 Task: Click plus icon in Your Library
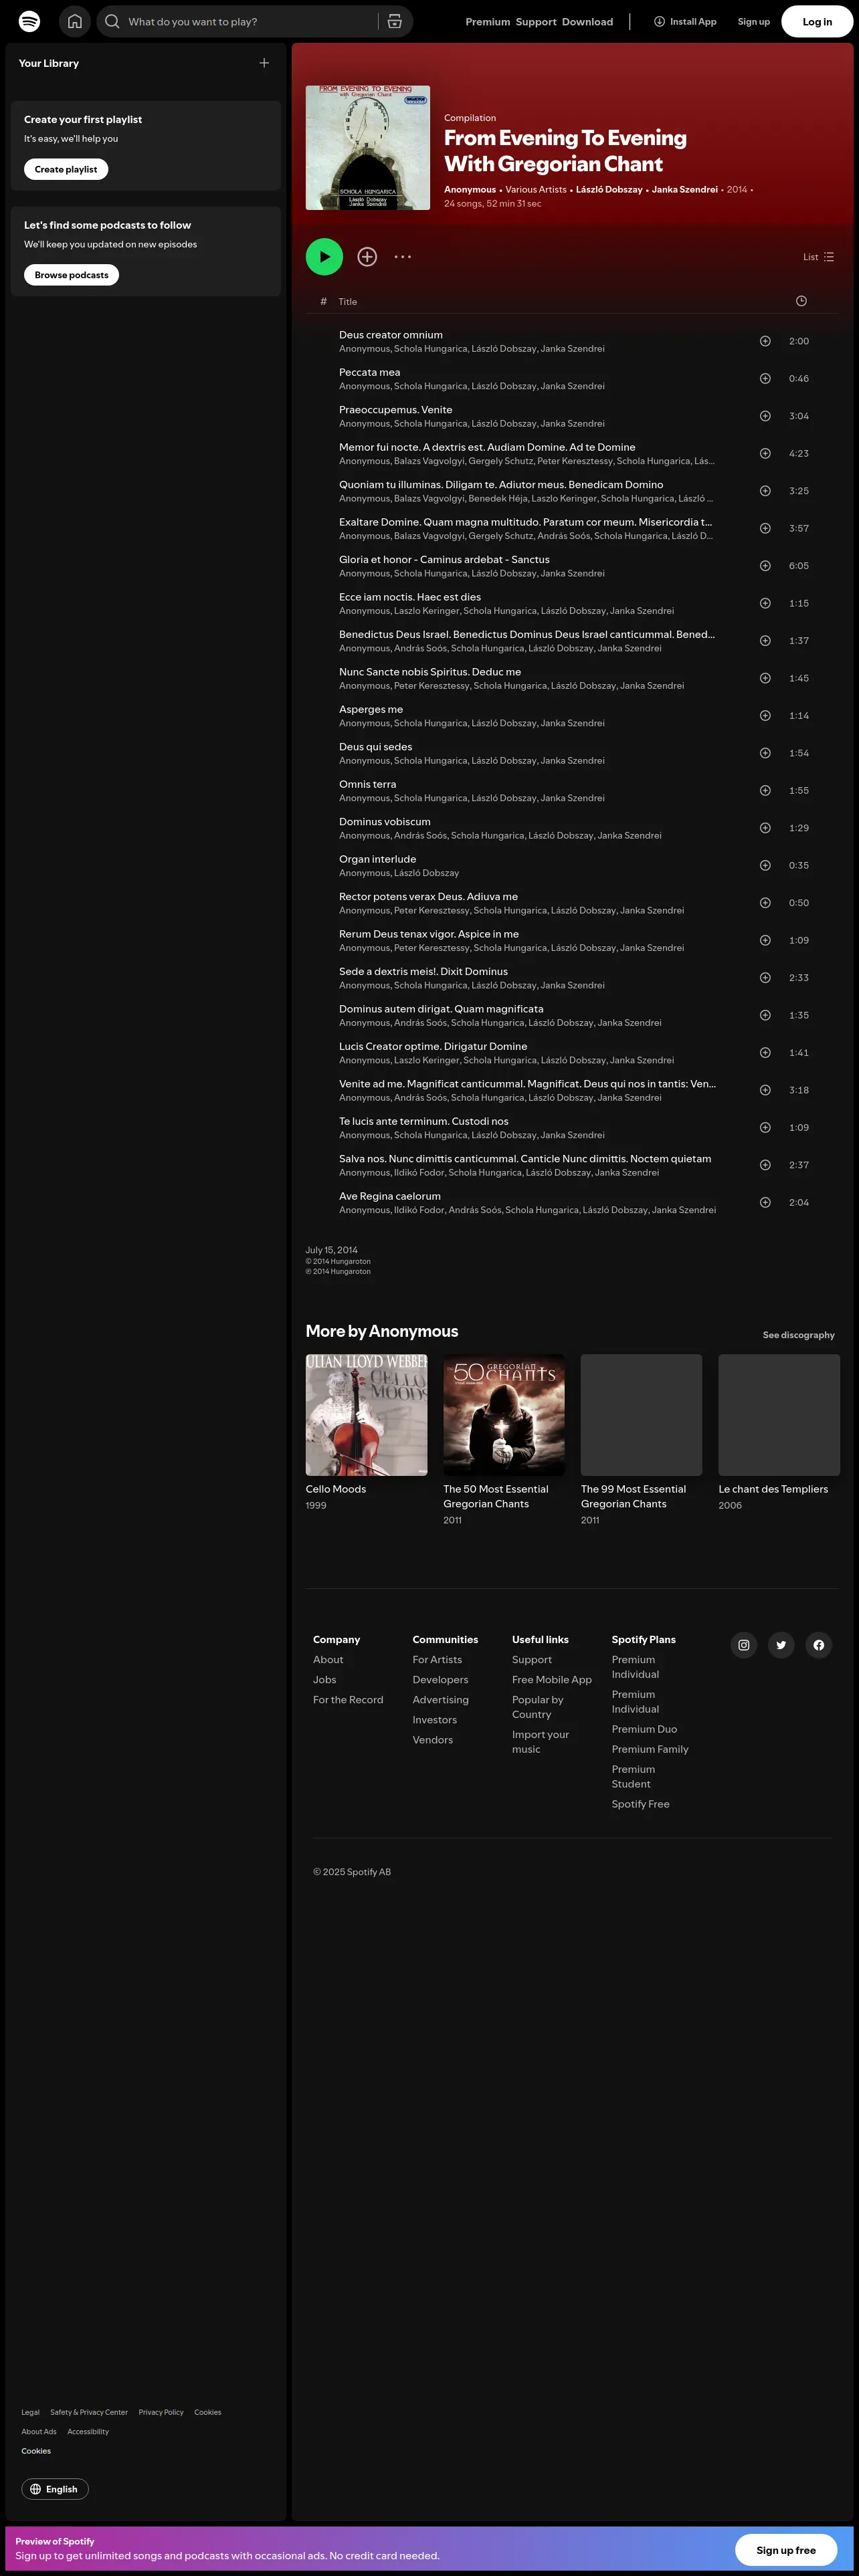point(264,63)
